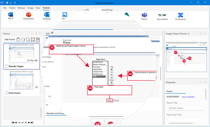Viewport: 210px width, 127px height.
Task: Tick the Final Screen frame checkbox
Action: point(7,93)
